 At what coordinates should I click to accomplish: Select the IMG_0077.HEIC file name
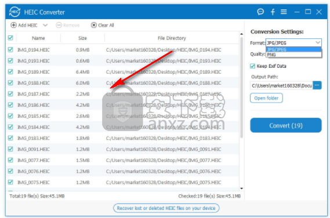pyautogui.click(x=34, y=161)
